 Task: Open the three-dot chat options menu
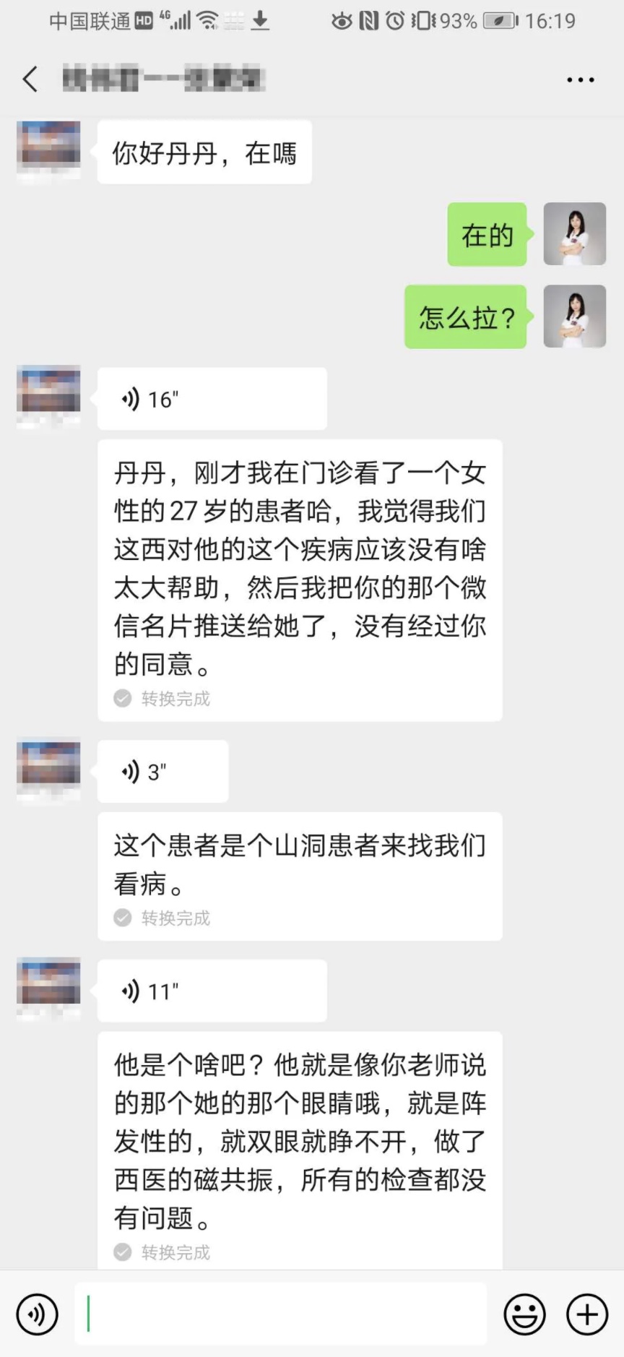[580, 79]
